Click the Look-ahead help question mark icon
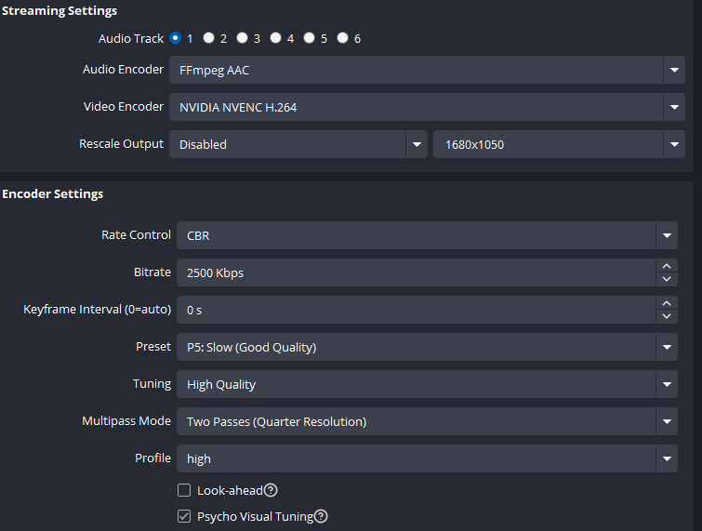702x531 pixels. click(271, 490)
